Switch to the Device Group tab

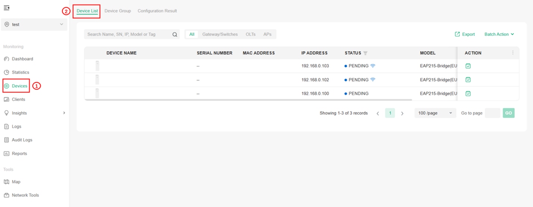(x=117, y=11)
